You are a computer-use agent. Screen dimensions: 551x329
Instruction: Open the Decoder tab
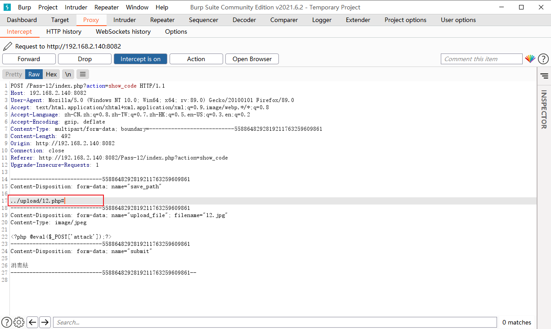pyautogui.click(x=244, y=20)
